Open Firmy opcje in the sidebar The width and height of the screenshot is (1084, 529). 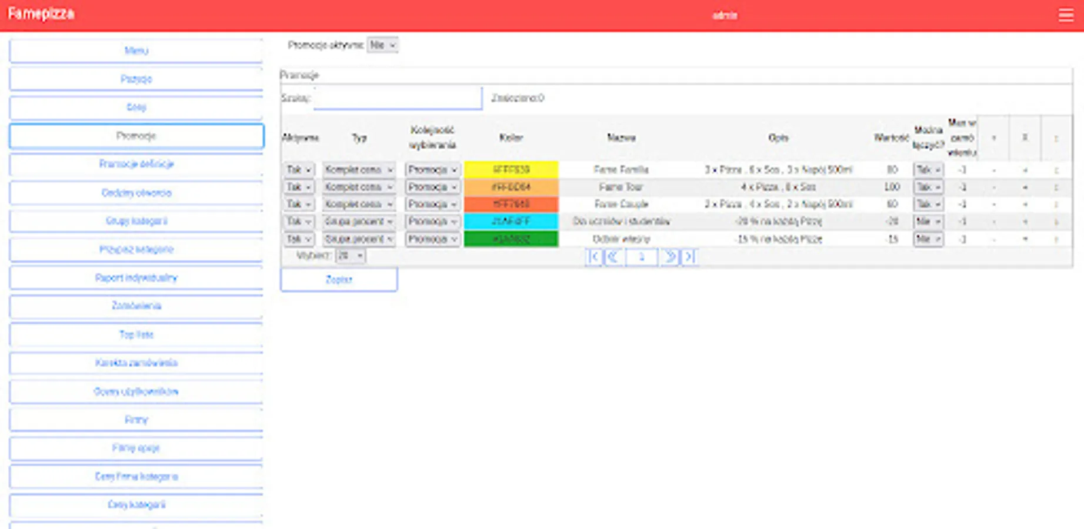click(x=136, y=448)
